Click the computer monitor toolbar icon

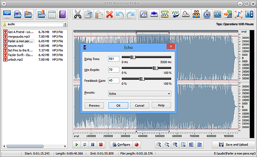click(7, 14)
